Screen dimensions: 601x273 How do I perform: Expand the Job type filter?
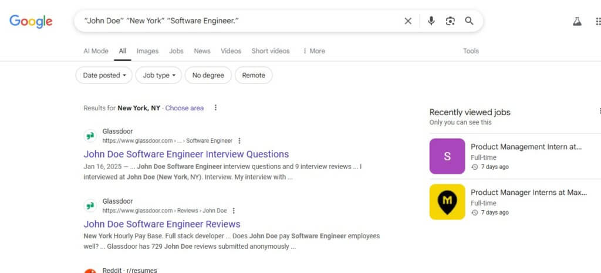pos(158,75)
